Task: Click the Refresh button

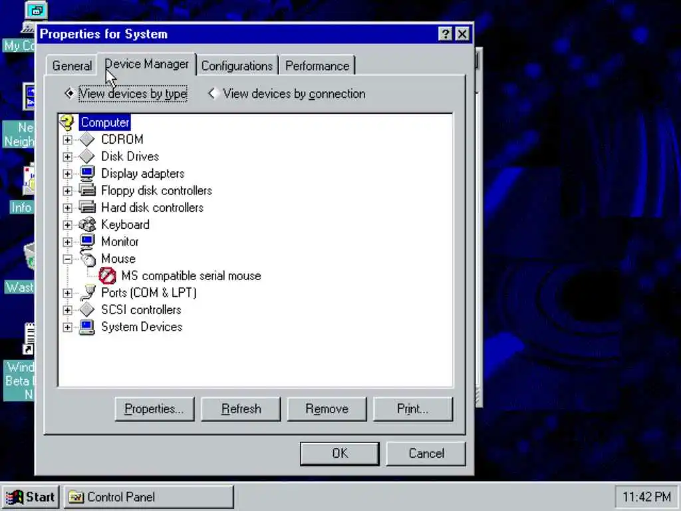Action: (x=241, y=409)
